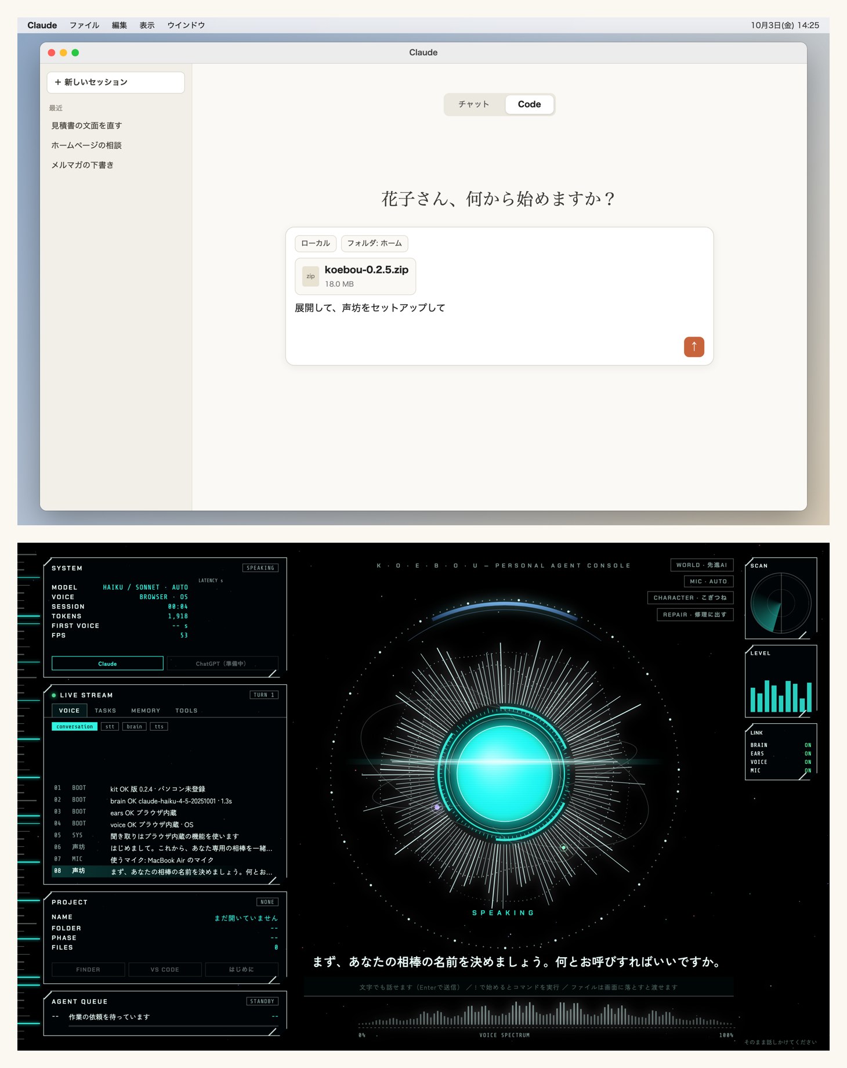Open the 表示 menu
The width and height of the screenshot is (847, 1068).
pos(147,25)
